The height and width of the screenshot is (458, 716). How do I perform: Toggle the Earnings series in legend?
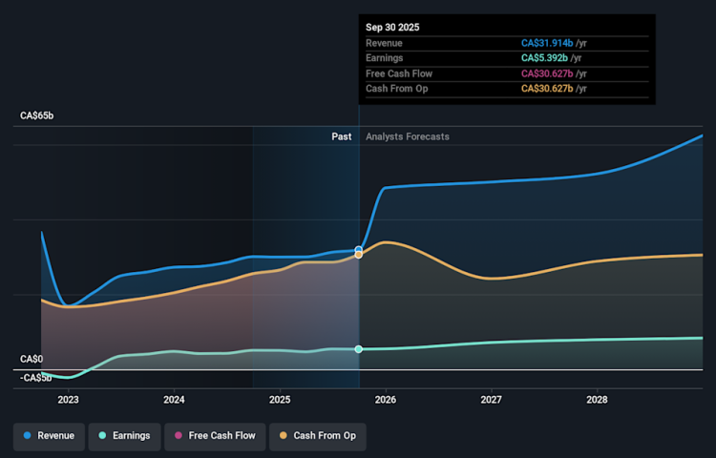point(124,435)
